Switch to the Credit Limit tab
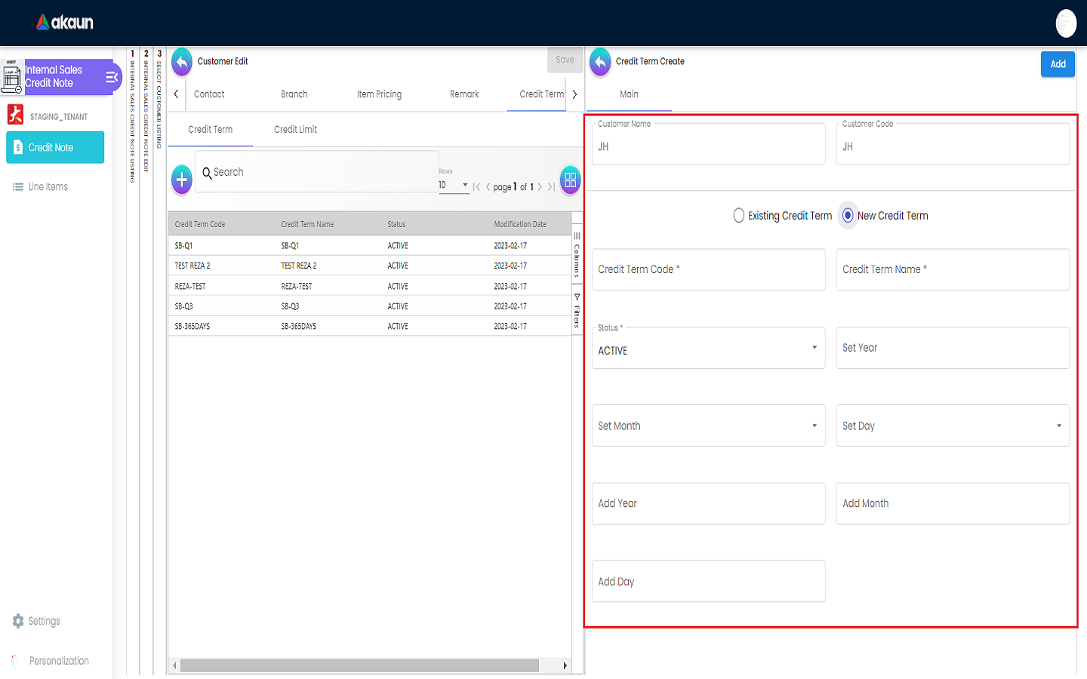Viewport: 1087px width, 679px height. [x=295, y=130]
